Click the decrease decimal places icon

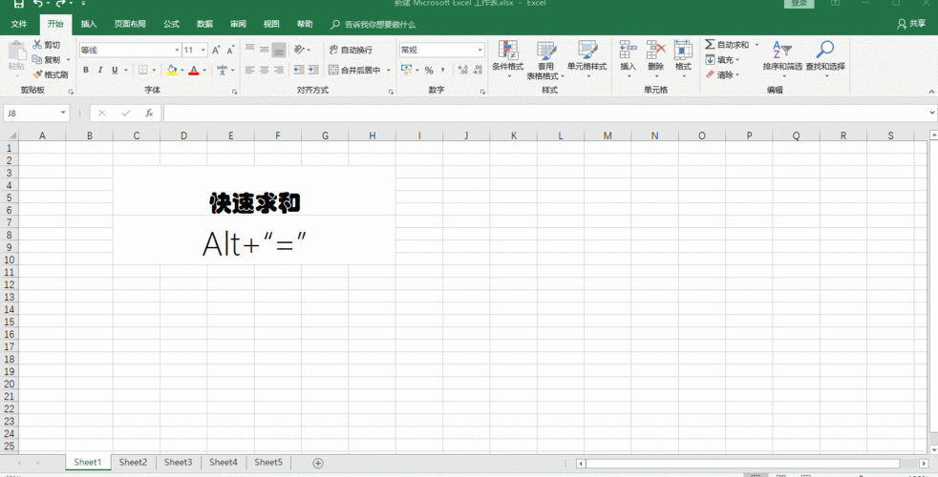(x=478, y=70)
